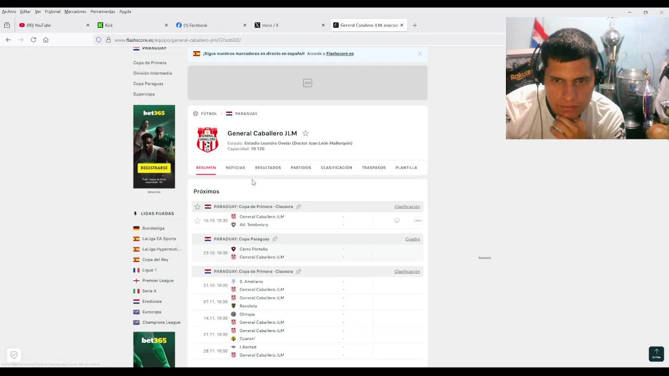Click the Flashscore.es link in banner

click(340, 53)
